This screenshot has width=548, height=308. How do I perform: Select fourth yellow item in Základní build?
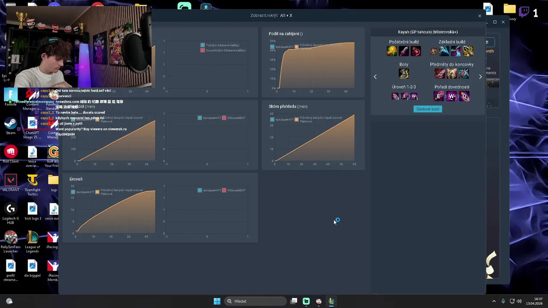[x=468, y=51]
